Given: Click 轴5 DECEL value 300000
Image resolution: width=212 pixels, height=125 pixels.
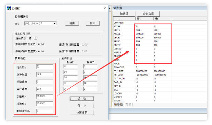Looking at the screenshot, I should (x=157, y=38).
